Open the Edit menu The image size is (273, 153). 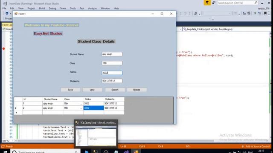tap(12, 8)
